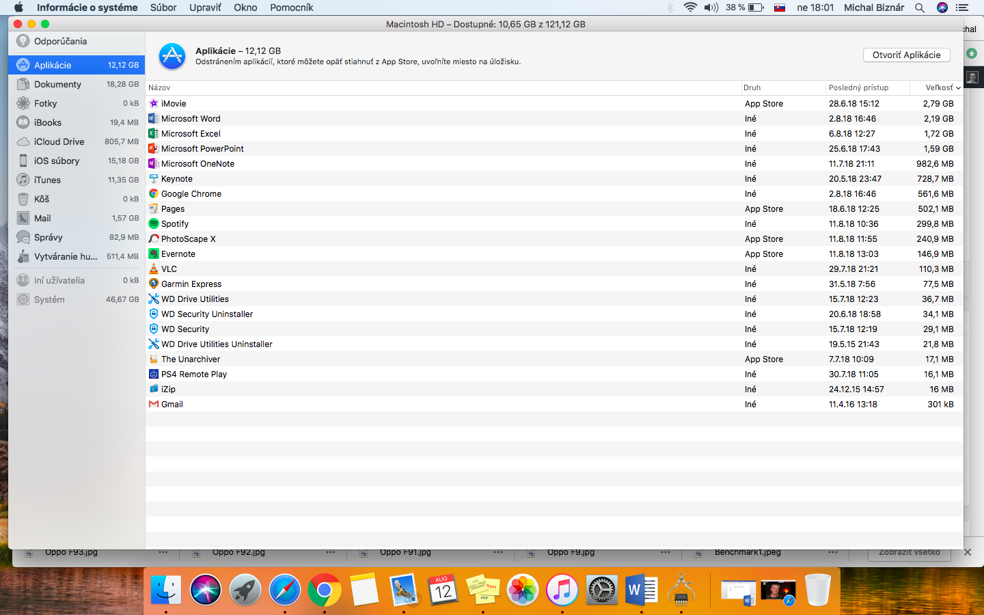The image size is (984, 615).
Task: Open the Trash in the Dock
Action: click(x=818, y=590)
